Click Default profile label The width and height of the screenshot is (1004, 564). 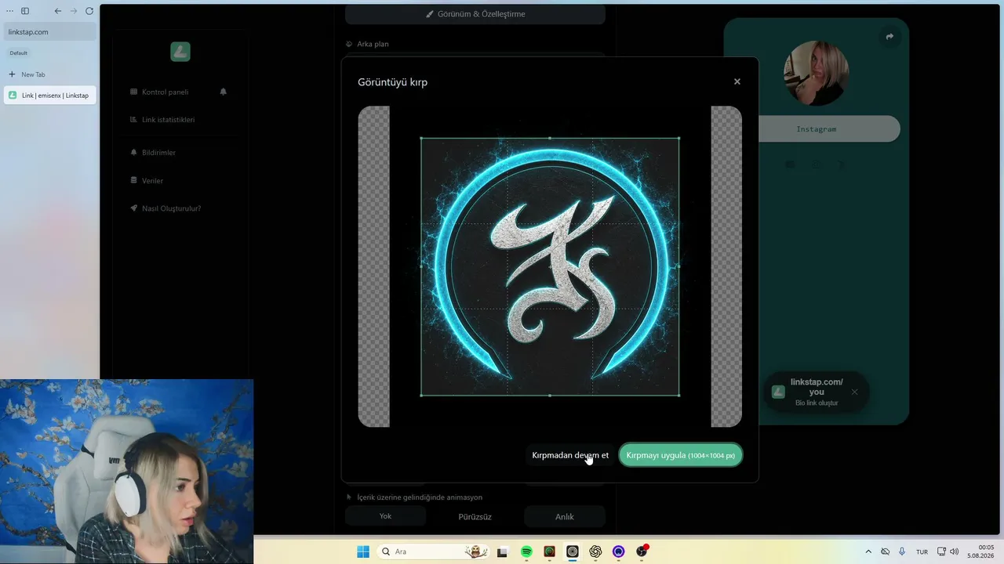(x=19, y=53)
